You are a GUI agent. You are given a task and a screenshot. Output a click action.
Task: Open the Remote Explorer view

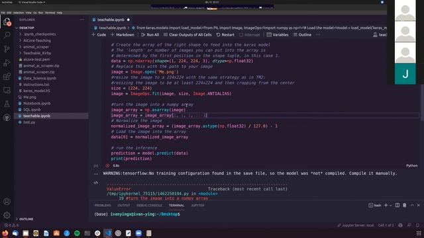coord(7,90)
